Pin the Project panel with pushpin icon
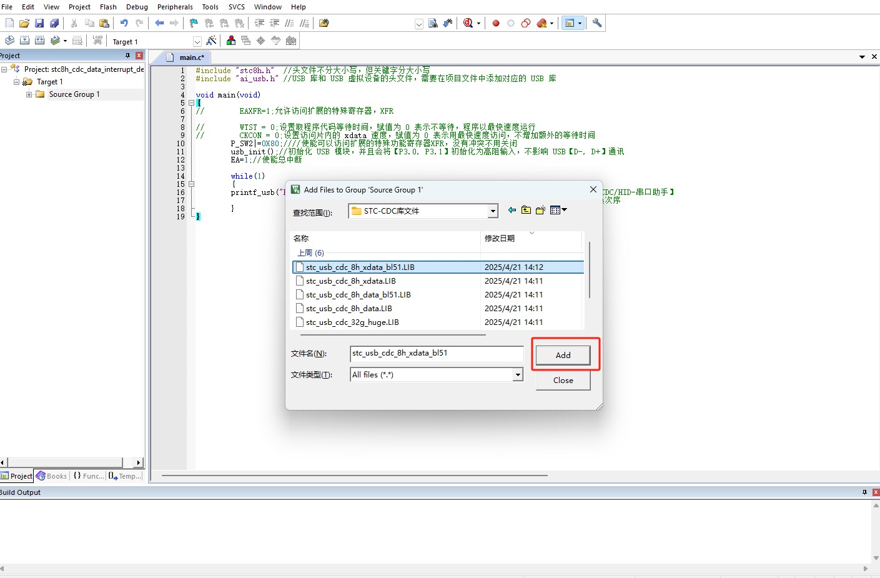The image size is (880, 578). pyautogui.click(x=127, y=56)
